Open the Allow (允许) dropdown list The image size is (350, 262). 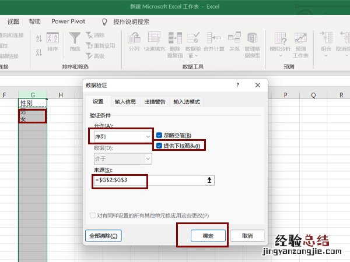point(148,136)
